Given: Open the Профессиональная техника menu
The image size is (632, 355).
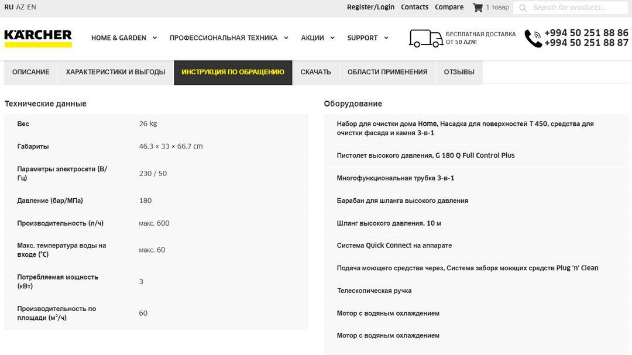Looking at the screenshot, I should pos(224,38).
